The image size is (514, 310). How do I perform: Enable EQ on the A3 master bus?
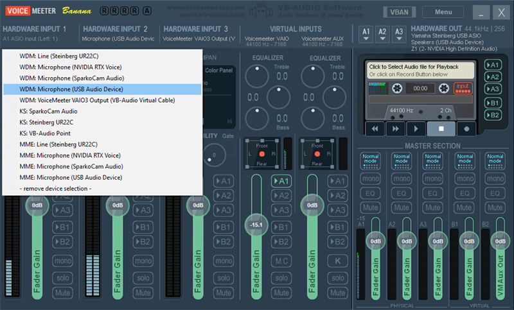pos(432,193)
